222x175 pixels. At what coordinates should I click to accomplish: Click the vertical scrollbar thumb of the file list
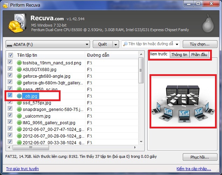pos(141,70)
